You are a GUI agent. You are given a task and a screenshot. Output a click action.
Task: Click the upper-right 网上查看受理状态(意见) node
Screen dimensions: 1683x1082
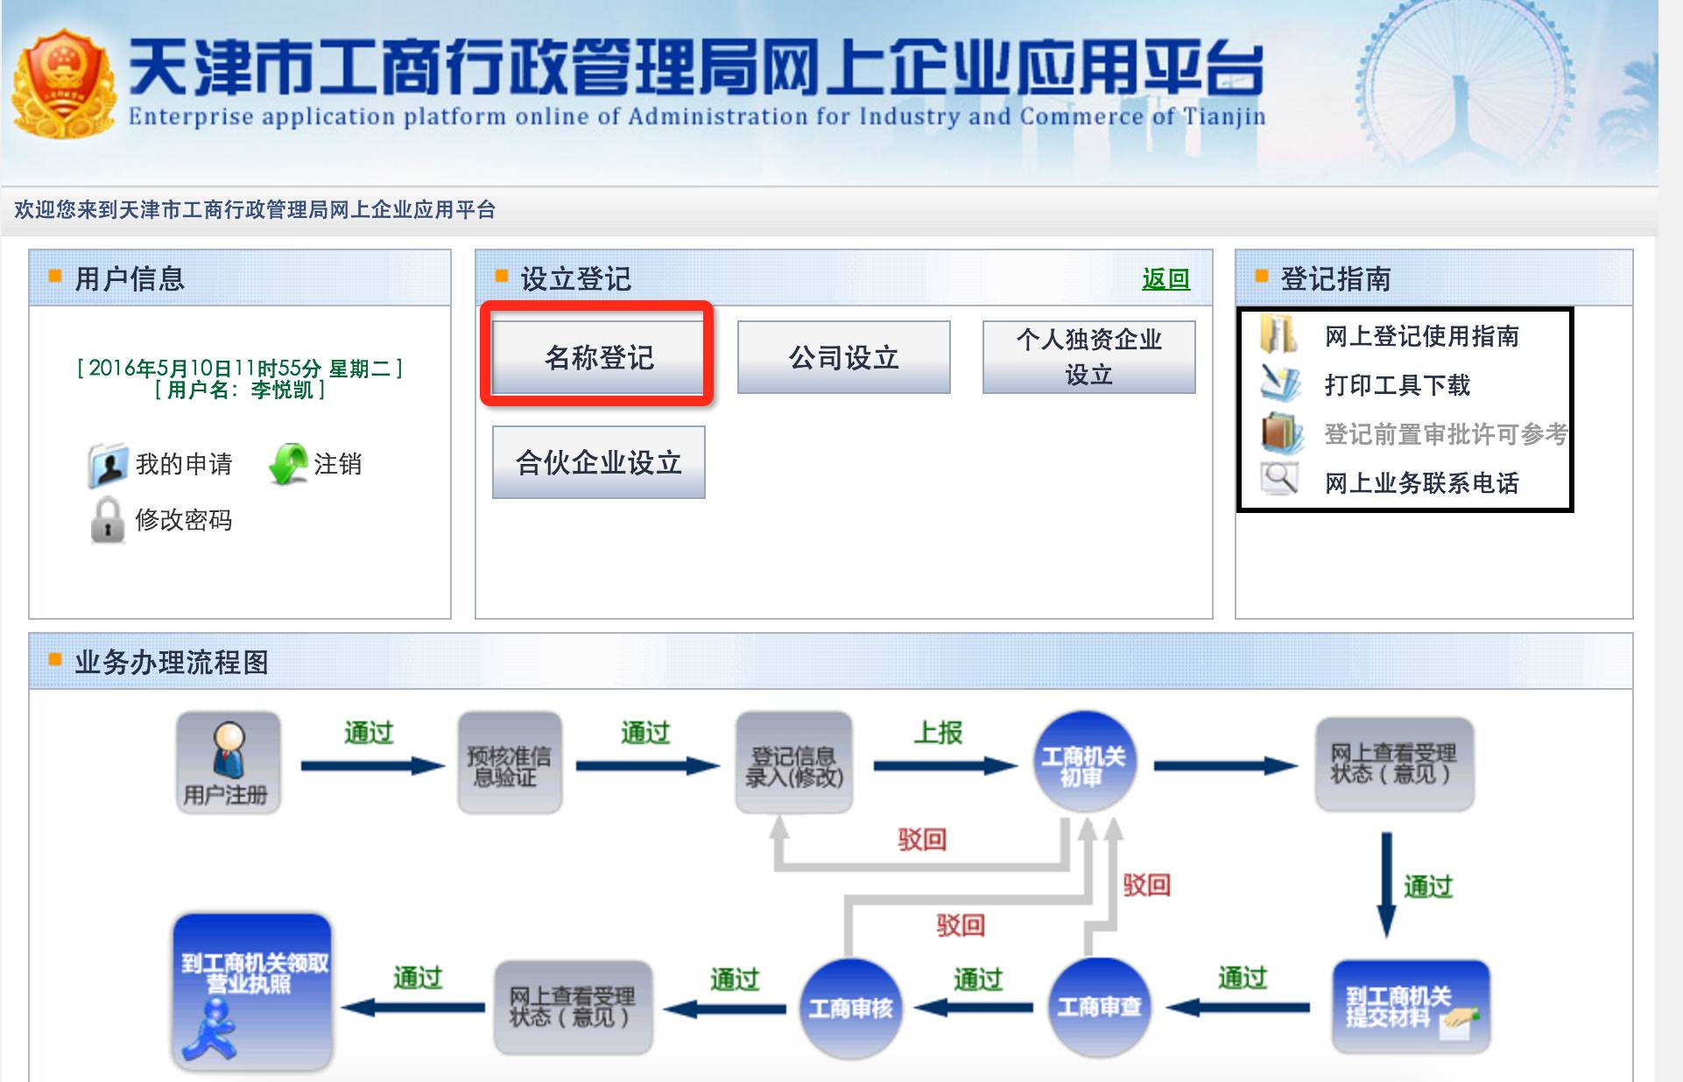coord(1394,763)
